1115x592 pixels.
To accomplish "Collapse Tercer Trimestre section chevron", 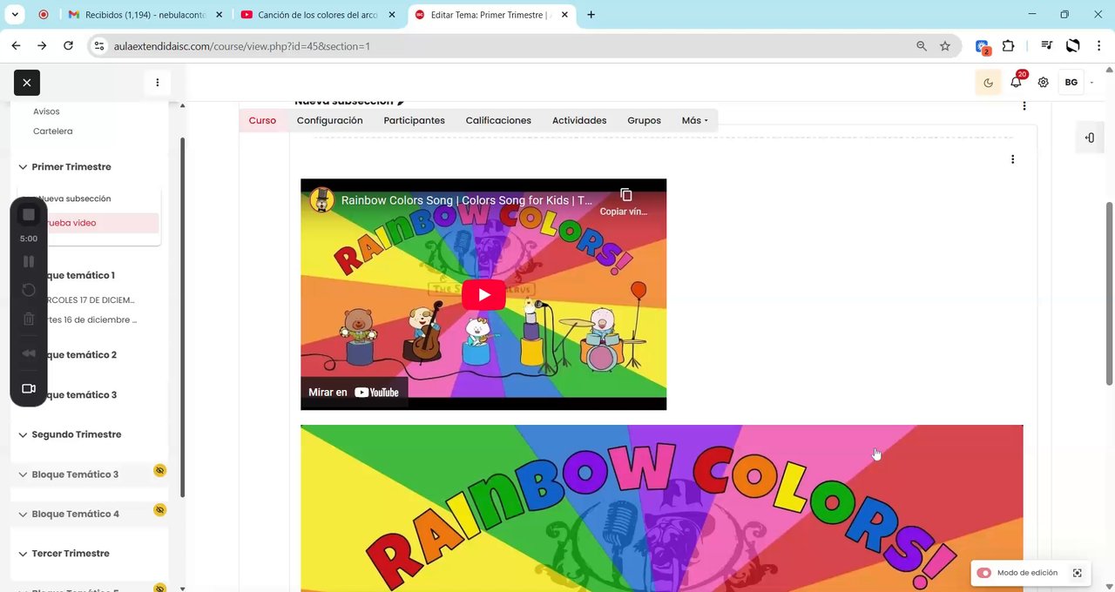I will tap(24, 554).
